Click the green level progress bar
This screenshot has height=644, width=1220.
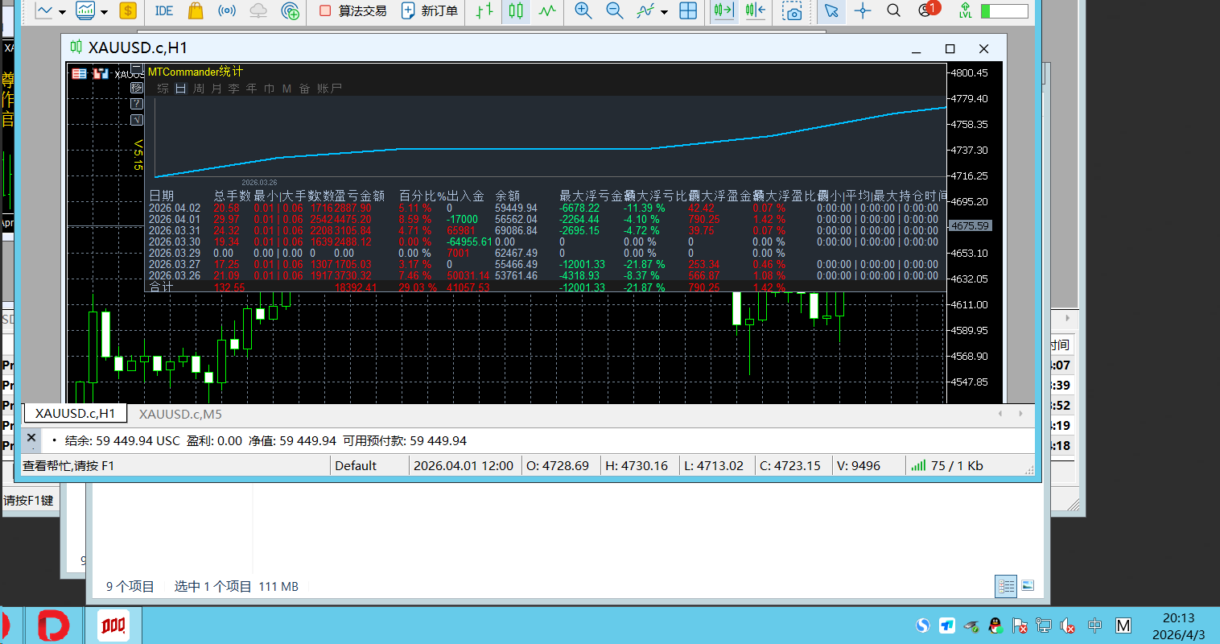click(x=1004, y=11)
